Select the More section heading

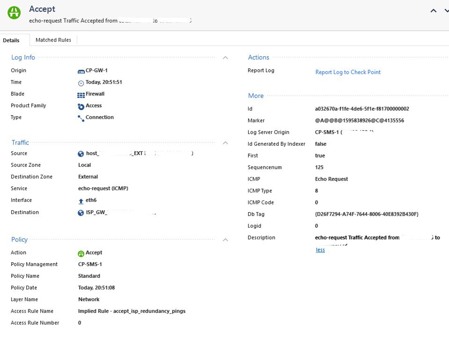(x=256, y=96)
